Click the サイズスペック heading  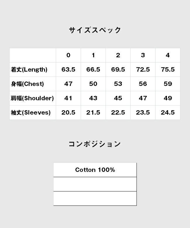(95, 30)
